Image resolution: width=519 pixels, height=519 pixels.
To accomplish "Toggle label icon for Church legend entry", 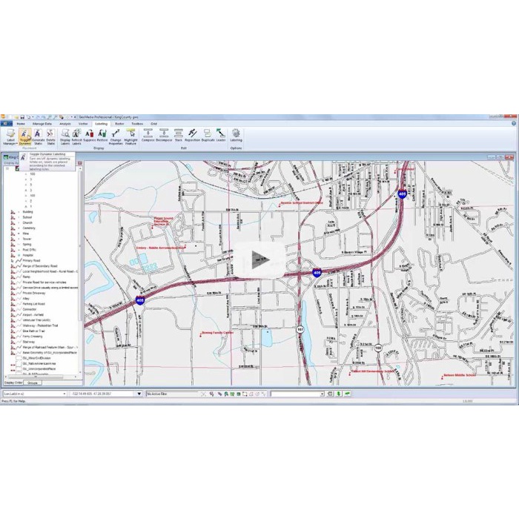I will coord(13,222).
